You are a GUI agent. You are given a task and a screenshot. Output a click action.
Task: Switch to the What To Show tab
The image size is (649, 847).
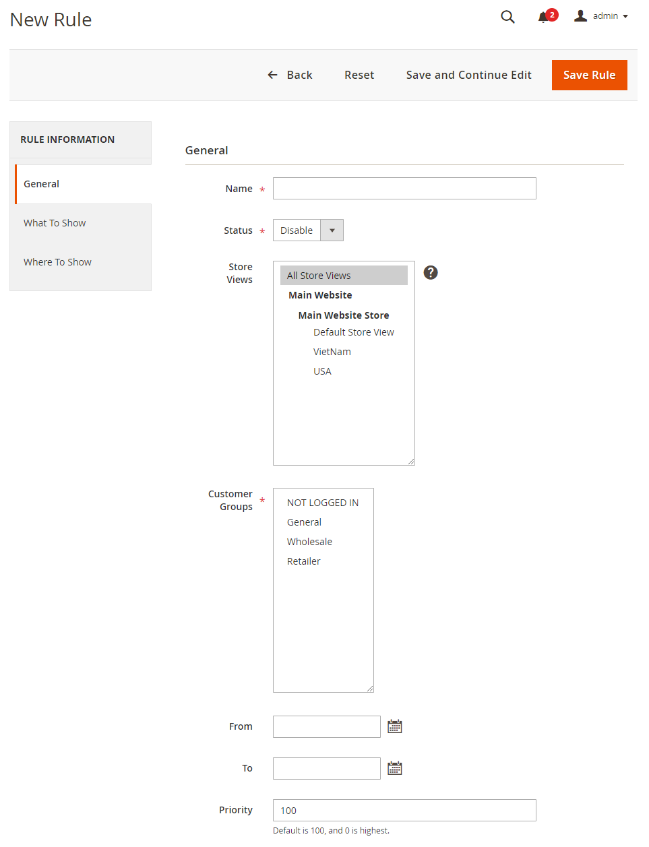55,223
